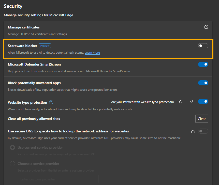219x185 pixels.
Task: Open Learn more link for Scareware blocker
Action: (x=92, y=53)
